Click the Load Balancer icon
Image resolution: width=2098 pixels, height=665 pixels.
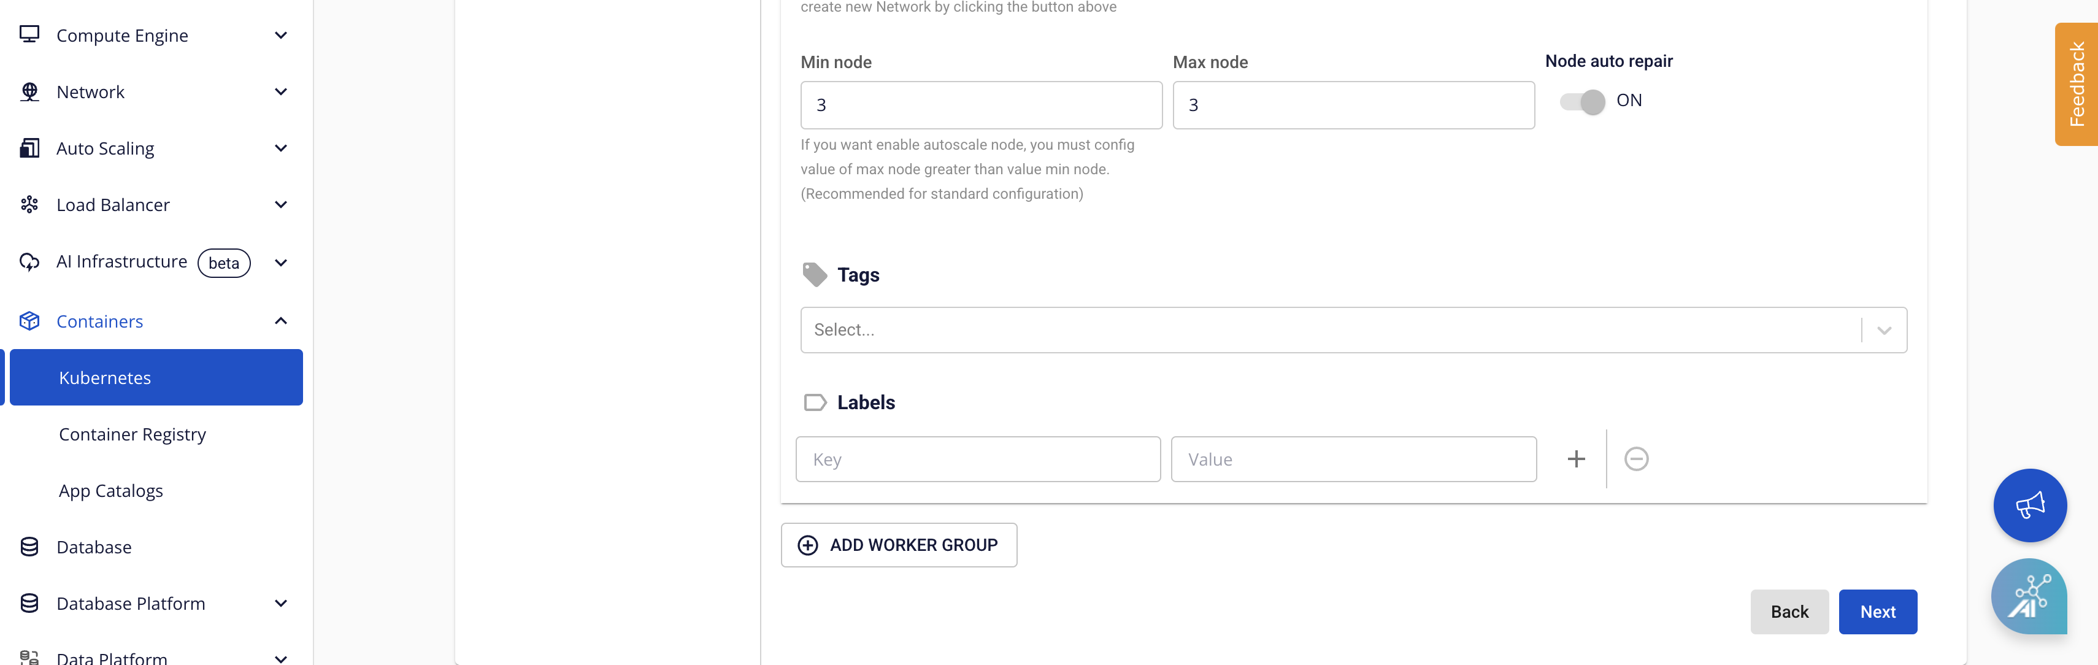pos(29,204)
